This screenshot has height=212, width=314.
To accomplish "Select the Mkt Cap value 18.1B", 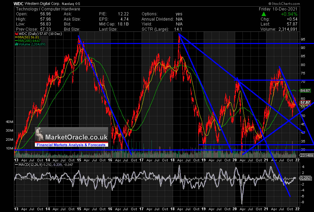I will [123, 24].
